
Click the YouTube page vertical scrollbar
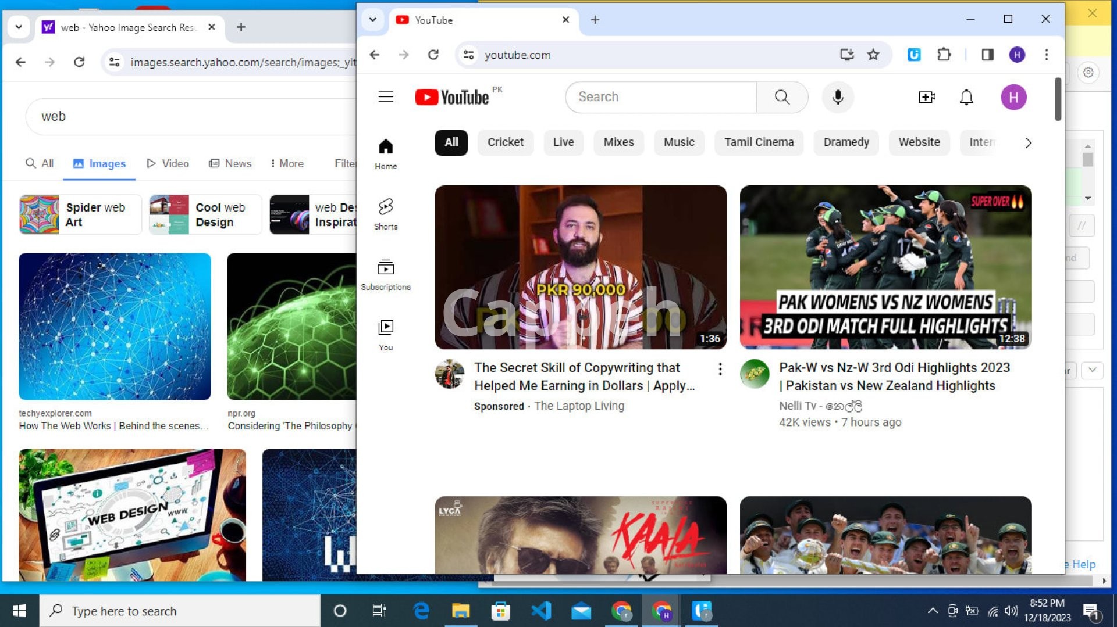point(1058,100)
